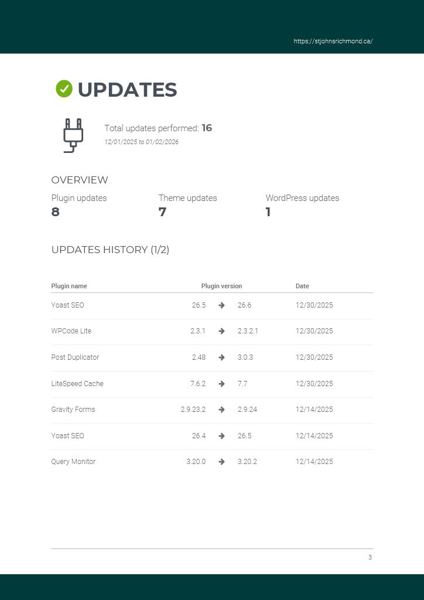Click the Plugin updates count 8

point(56,212)
